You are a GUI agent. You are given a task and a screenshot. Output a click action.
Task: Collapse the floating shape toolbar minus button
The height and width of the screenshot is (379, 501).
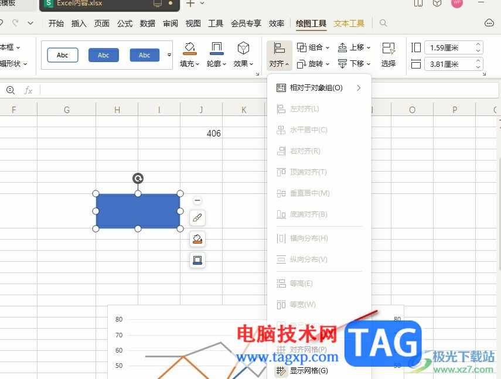pos(197,200)
